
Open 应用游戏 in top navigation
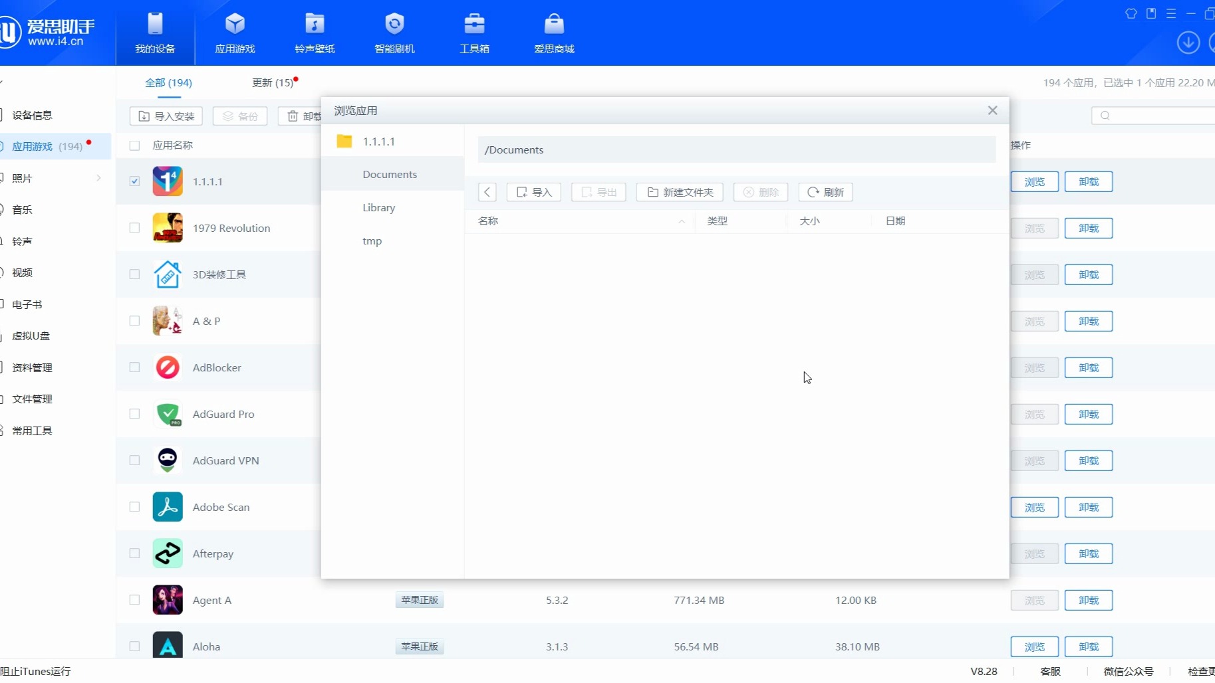tap(235, 33)
